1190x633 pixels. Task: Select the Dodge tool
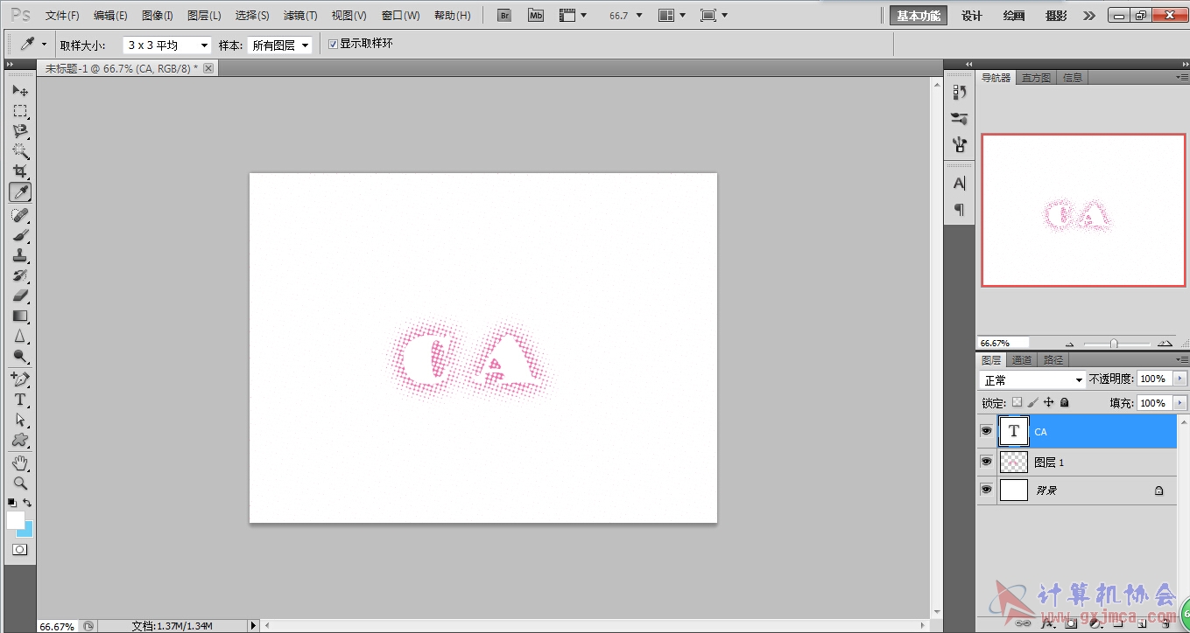click(x=20, y=356)
